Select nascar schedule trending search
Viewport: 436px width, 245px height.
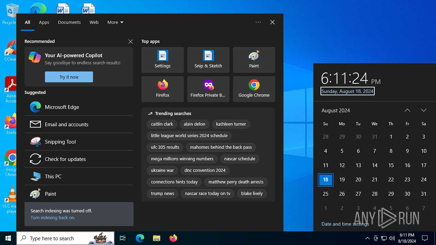[x=240, y=159]
